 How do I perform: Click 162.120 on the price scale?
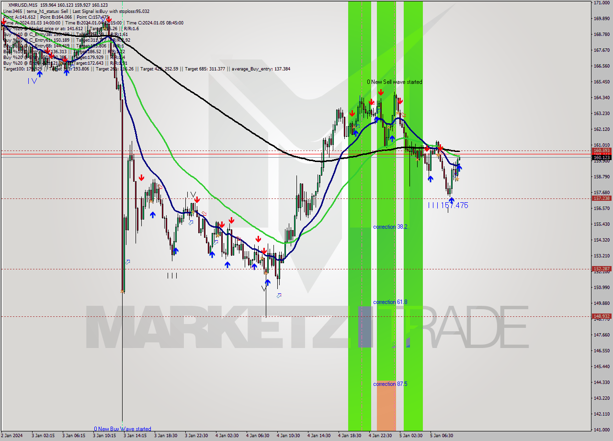tap(602, 129)
